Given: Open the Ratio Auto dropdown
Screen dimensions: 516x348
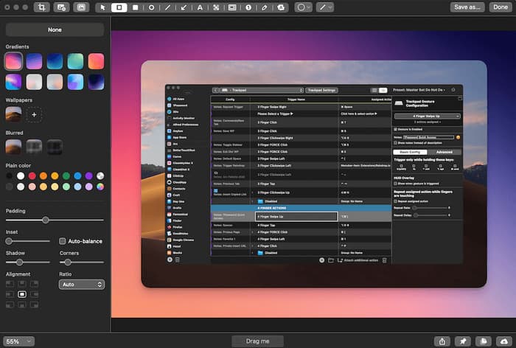Looking at the screenshot, I should pyautogui.click(x=82, y=284).
